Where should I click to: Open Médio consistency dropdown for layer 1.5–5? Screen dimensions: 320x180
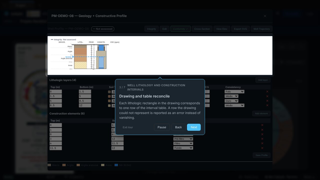click(x=231, y=96)
